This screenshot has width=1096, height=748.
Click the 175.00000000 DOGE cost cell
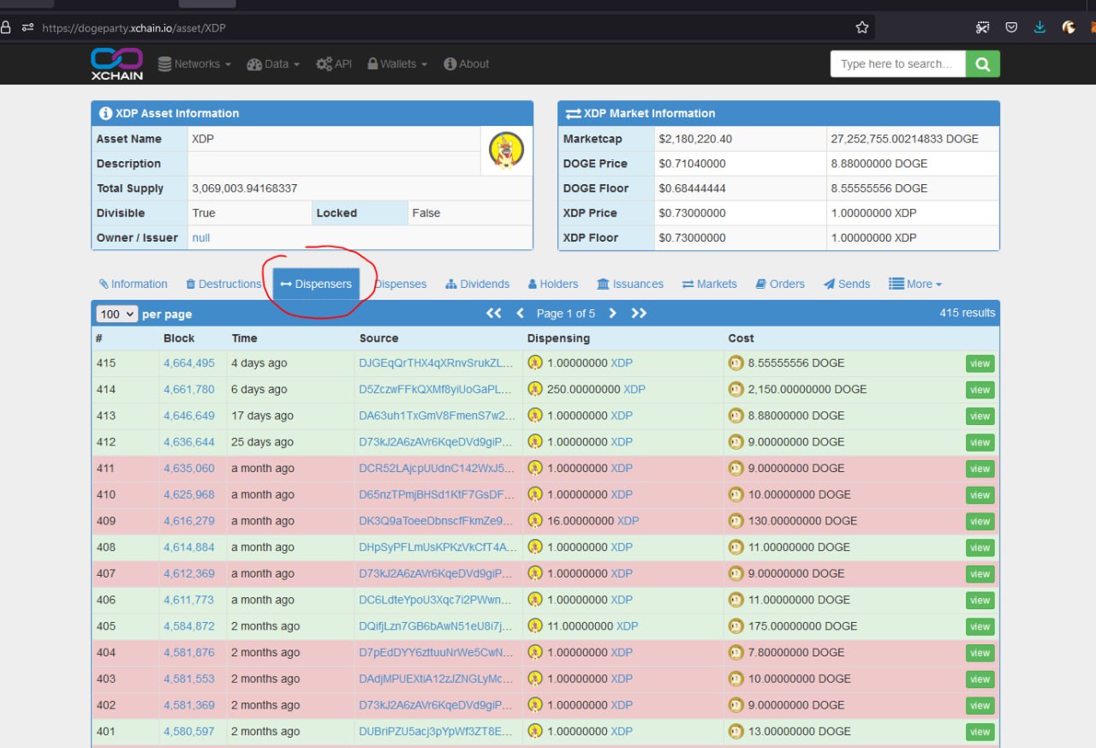click(802, 626)
